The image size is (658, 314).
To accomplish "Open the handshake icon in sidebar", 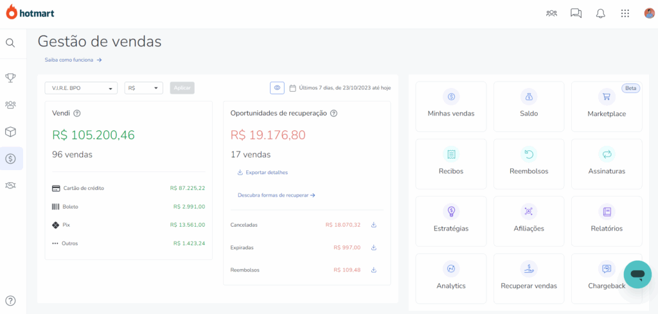I will [x=10, y=186].
